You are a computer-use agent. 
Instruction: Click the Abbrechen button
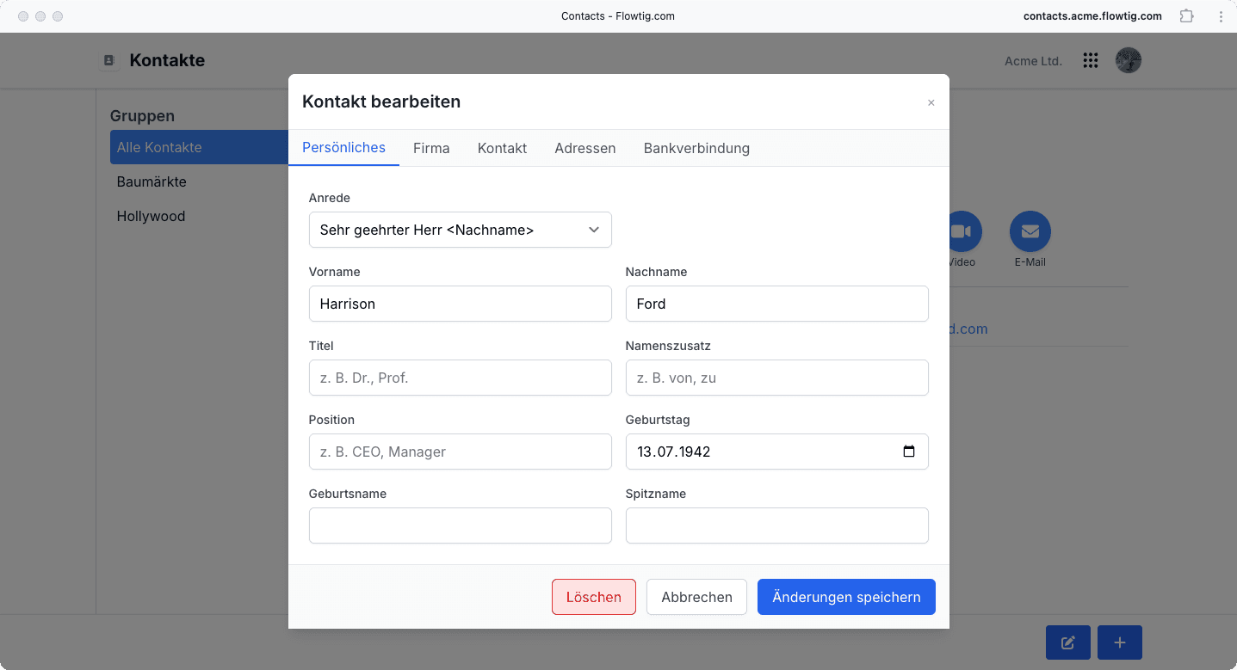pos(696,597)
